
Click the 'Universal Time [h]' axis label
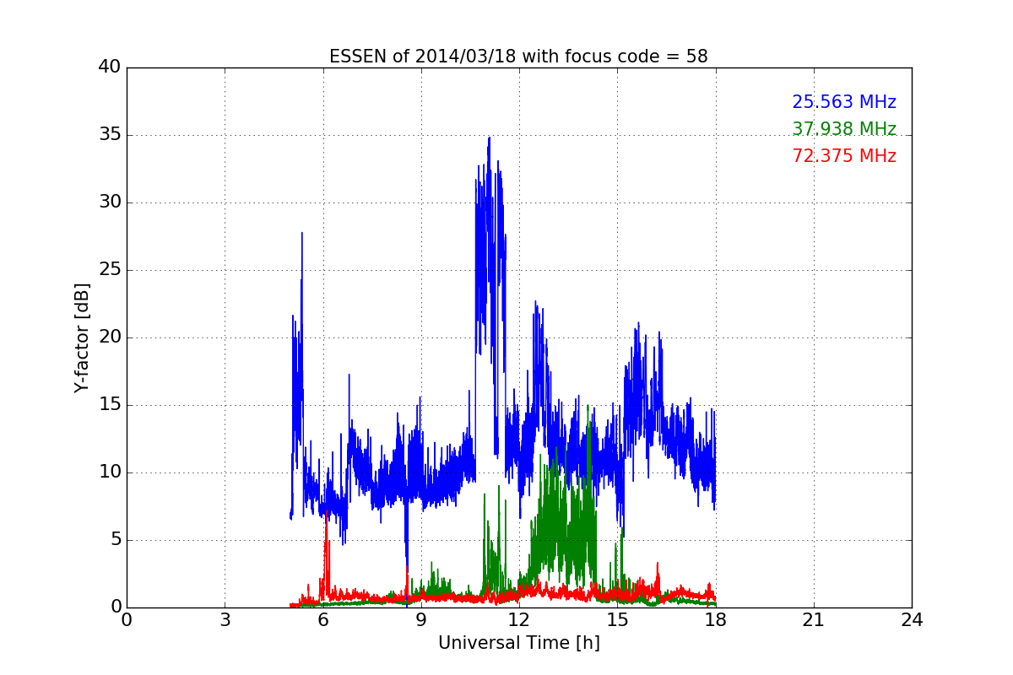coord(519,643)
